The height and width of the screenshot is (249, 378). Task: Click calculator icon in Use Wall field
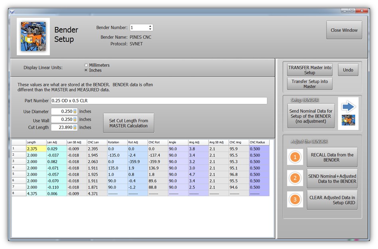click(75, 119)
